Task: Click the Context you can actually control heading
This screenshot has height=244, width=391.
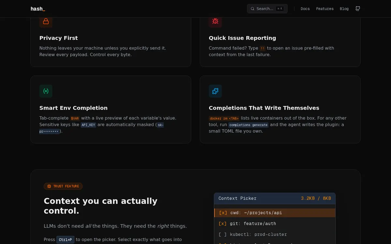Action: pyautogui.click(x=101, y=206)
